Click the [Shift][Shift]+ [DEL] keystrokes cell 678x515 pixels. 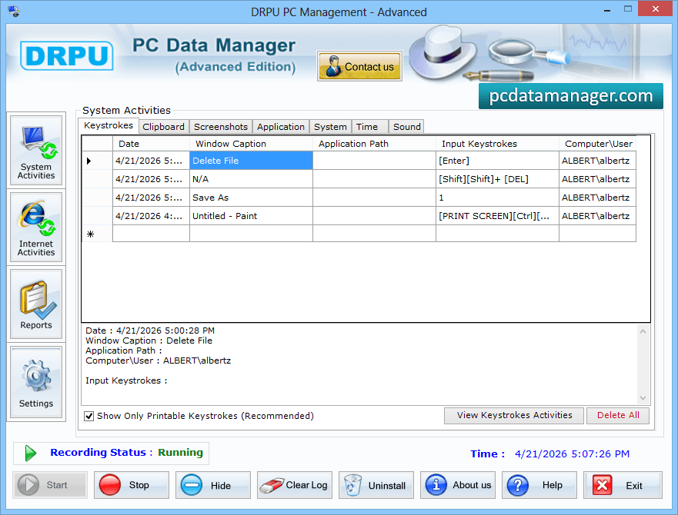497,179
